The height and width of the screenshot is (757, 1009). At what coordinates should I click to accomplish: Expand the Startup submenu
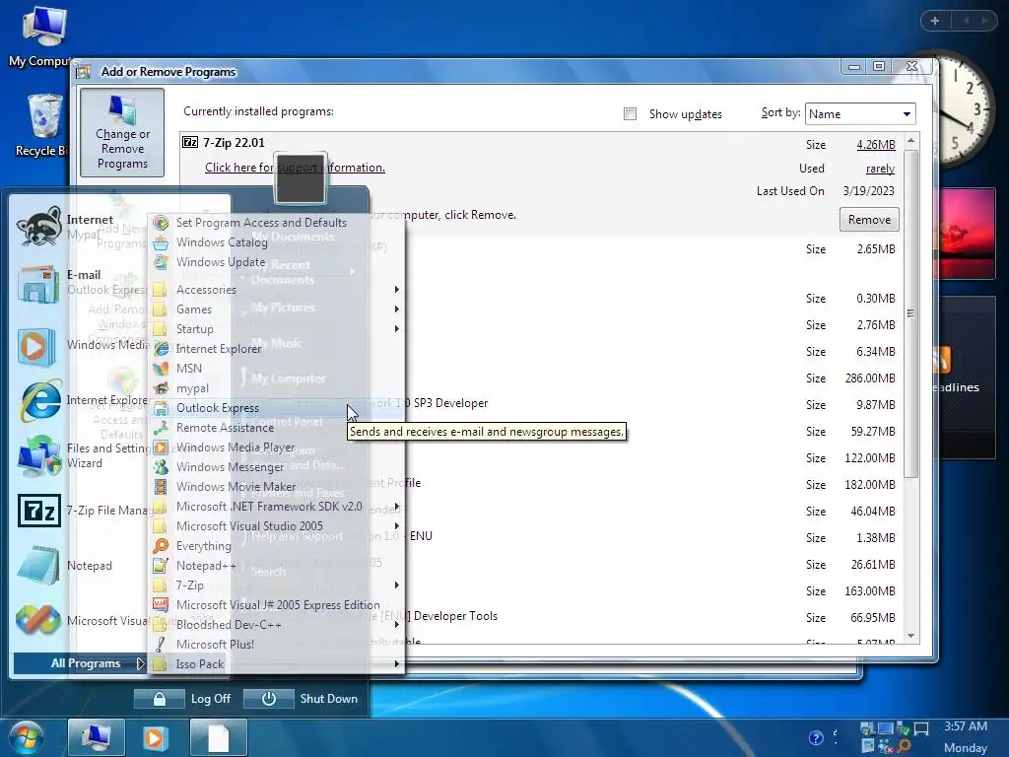(277, 329)
